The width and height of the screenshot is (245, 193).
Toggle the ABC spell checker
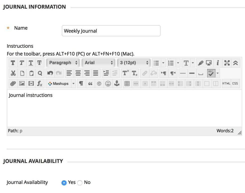pyautogui.click(x=211, y=73)
